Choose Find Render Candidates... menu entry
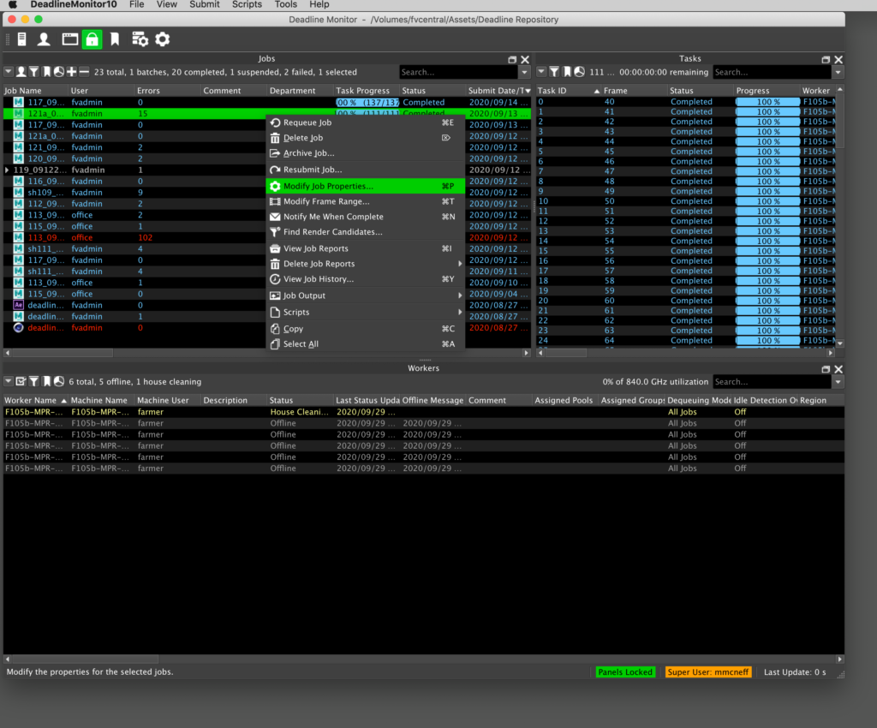 click(x=366, y=232)
